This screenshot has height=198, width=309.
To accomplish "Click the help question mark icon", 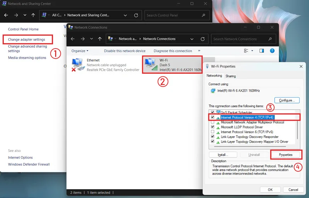I will pos(272,51).
